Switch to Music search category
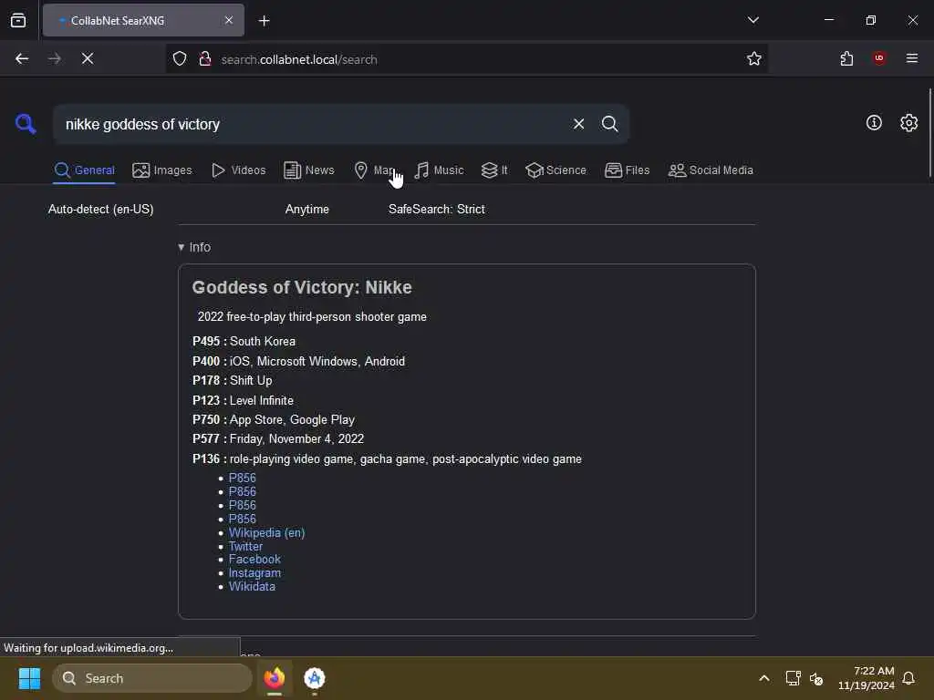This screenshot has height=700, width=934. (x=439, y=170)
